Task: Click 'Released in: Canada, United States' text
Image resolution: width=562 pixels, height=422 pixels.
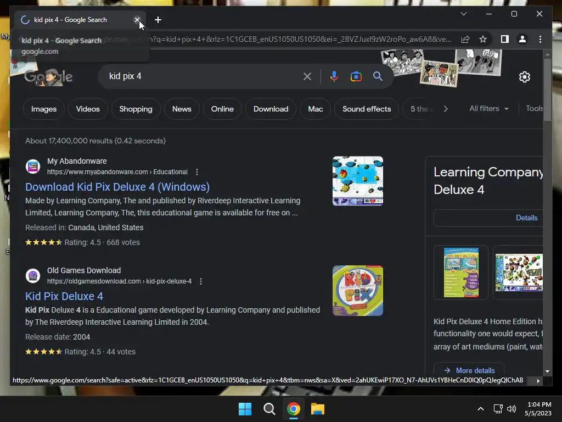Action: click(x=84, y=227)
